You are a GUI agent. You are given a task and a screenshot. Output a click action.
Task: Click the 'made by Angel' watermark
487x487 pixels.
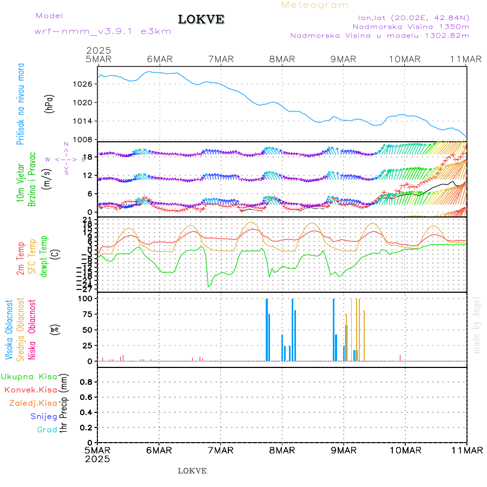coord(477,325)
